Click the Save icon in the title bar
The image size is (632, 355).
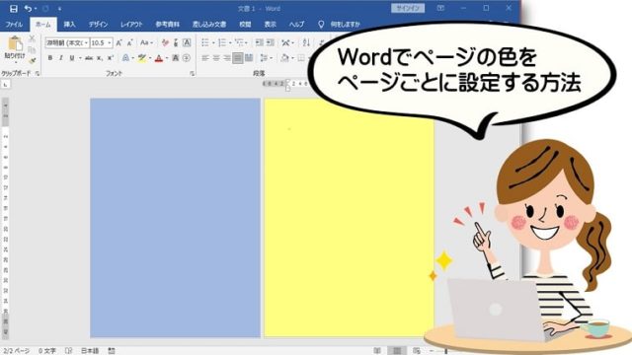click(x=13, y=9)
